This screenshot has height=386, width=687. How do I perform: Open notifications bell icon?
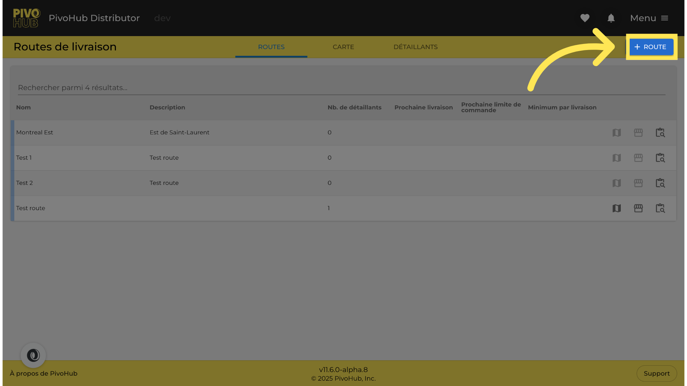click(611, 18)
